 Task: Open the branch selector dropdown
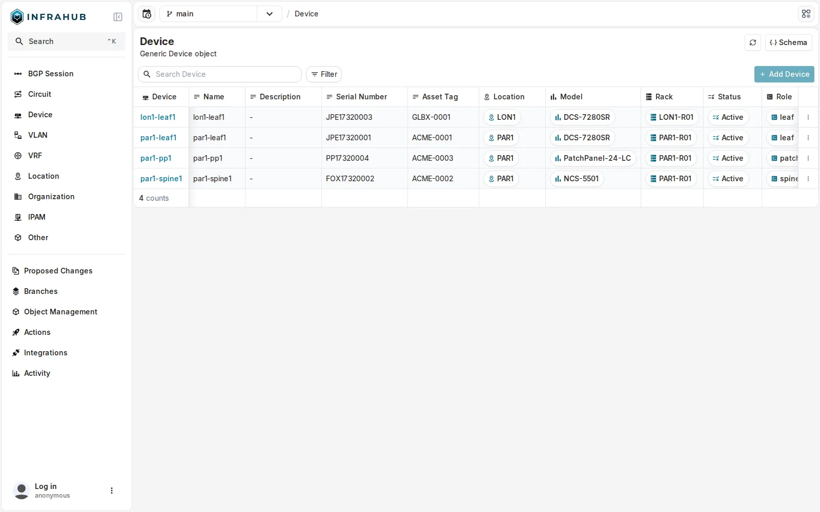pos(270,14)
